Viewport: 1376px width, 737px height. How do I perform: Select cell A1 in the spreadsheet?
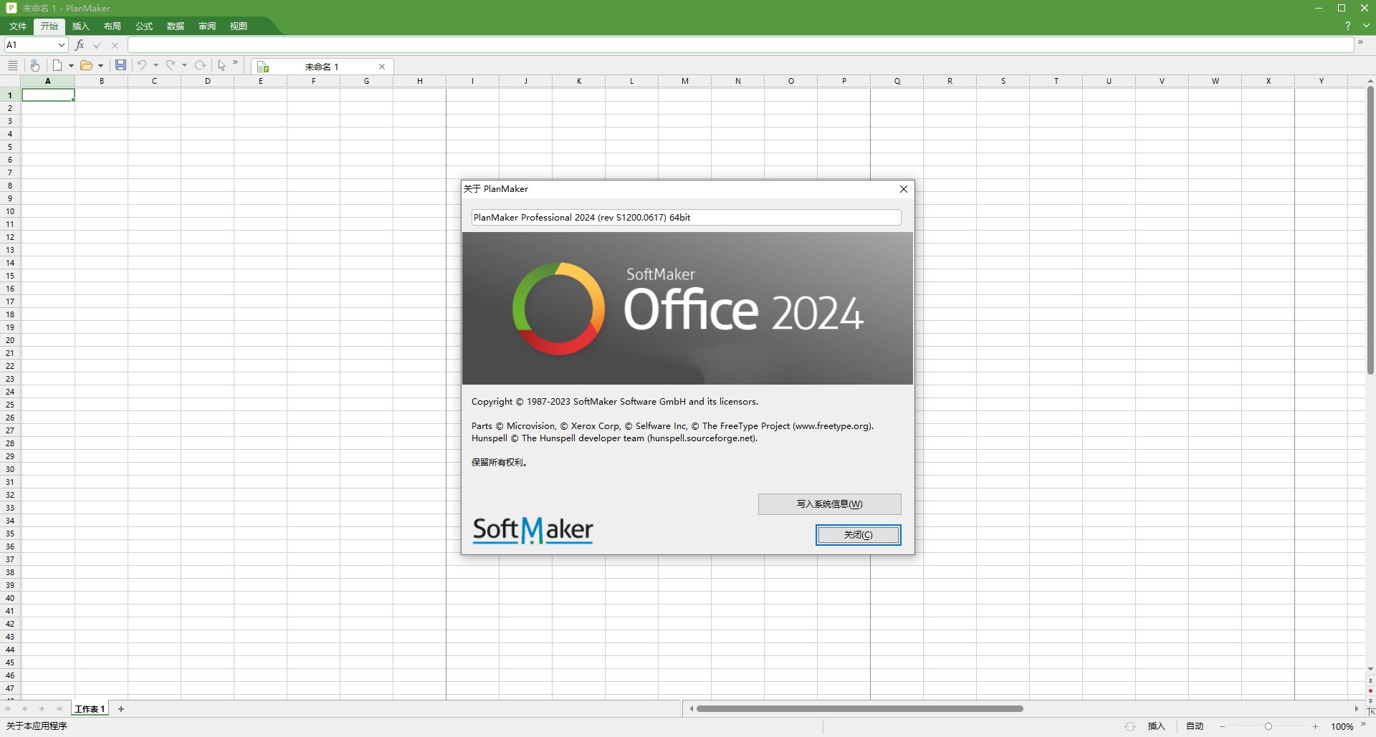pyautogui.click(x=48, y=95)
